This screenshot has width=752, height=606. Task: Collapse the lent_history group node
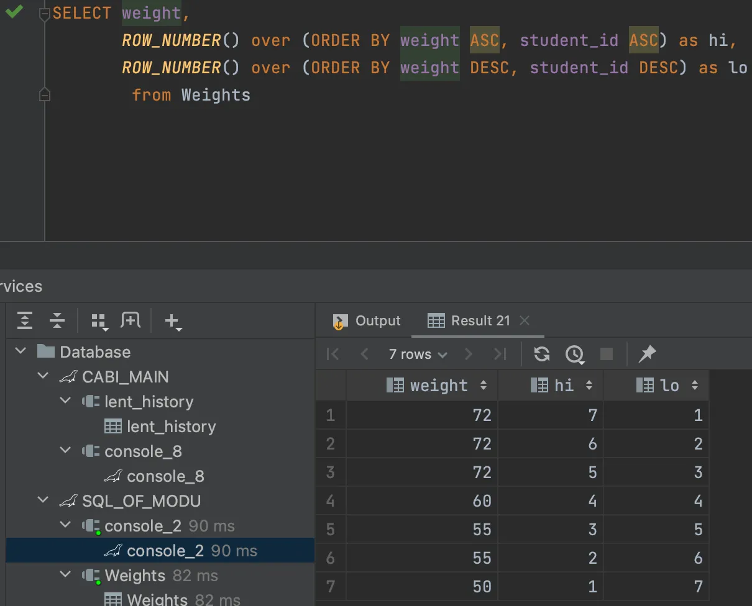pos(65,401)
